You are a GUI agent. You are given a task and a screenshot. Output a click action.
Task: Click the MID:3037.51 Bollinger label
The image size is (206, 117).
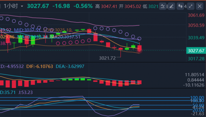click(x=27, y=30)
